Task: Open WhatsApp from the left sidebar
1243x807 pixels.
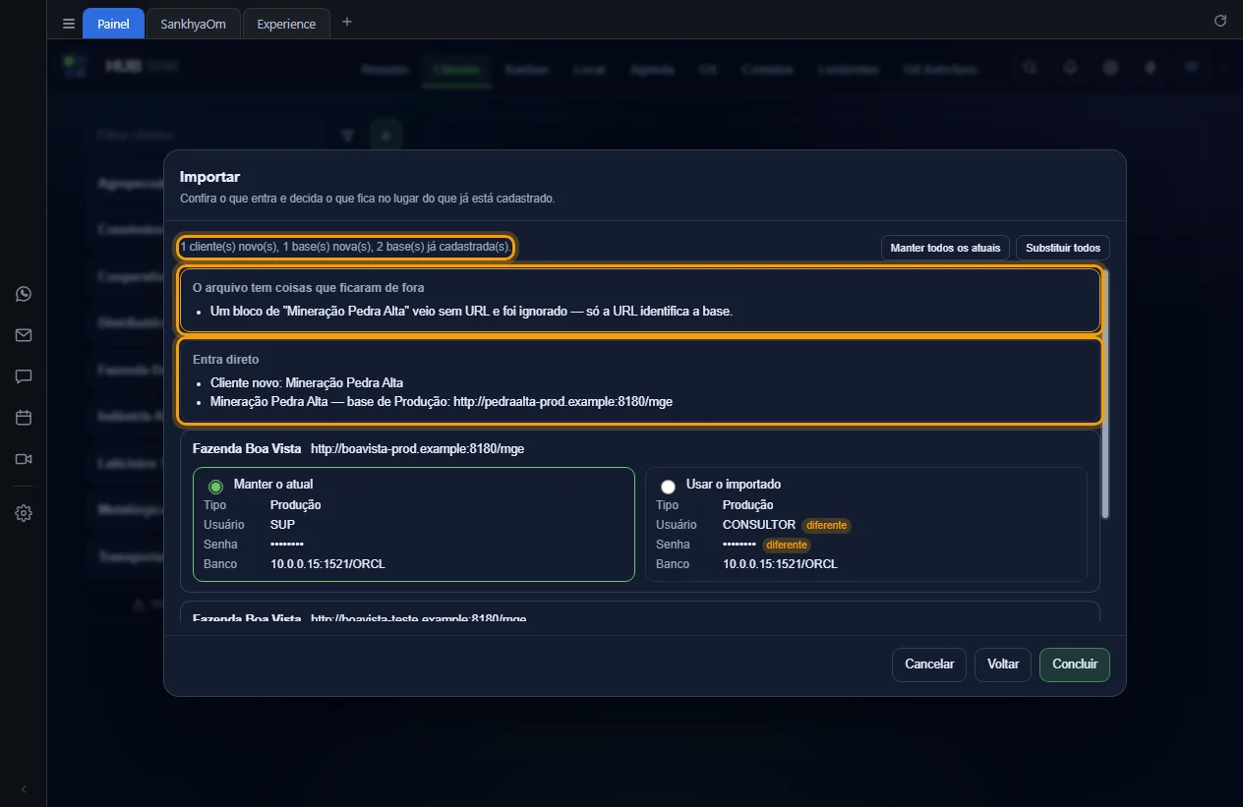Action: 24,294
